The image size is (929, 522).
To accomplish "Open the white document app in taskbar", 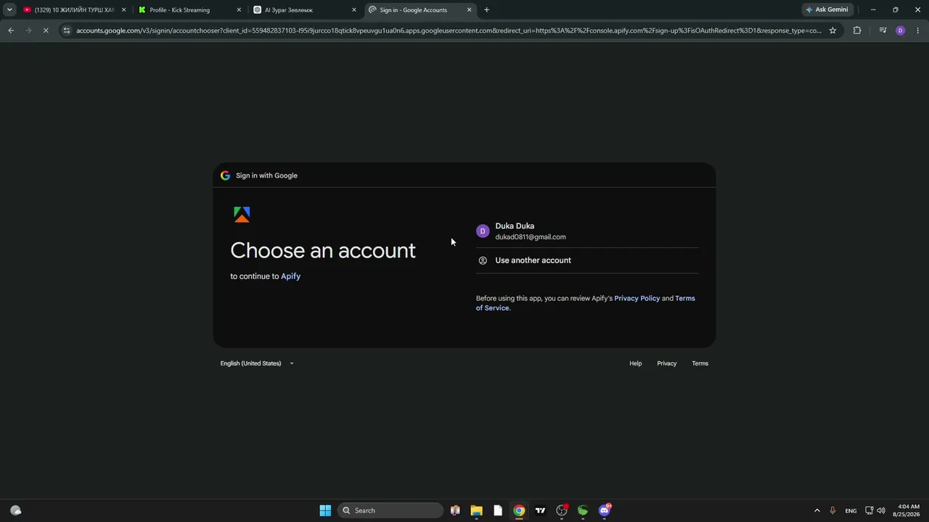I will [498, 510].
